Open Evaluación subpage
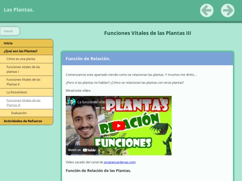Viewport: 242px width, 181px height. point(26,113)
